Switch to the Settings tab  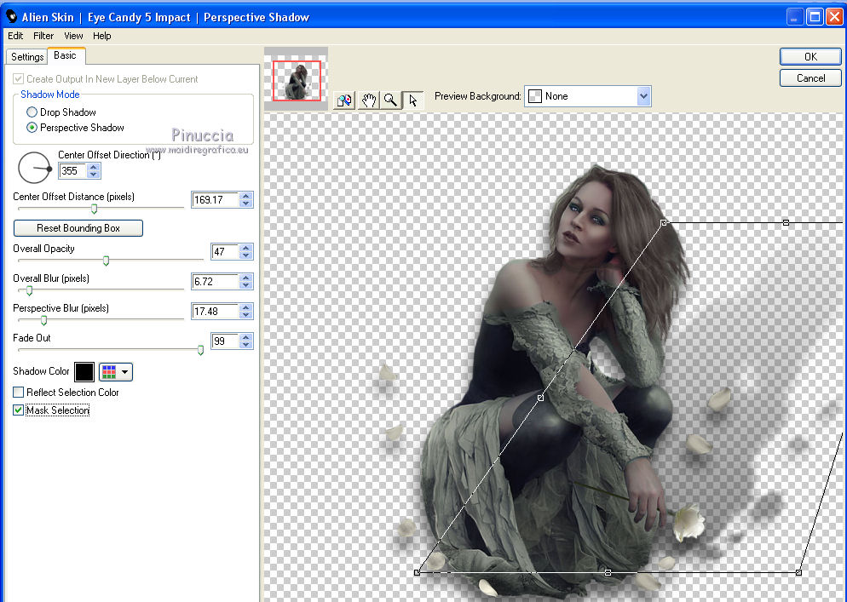(27, 57)
